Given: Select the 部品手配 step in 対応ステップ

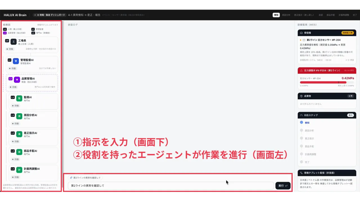Looking at the screenshot, I should click(309, 146).
